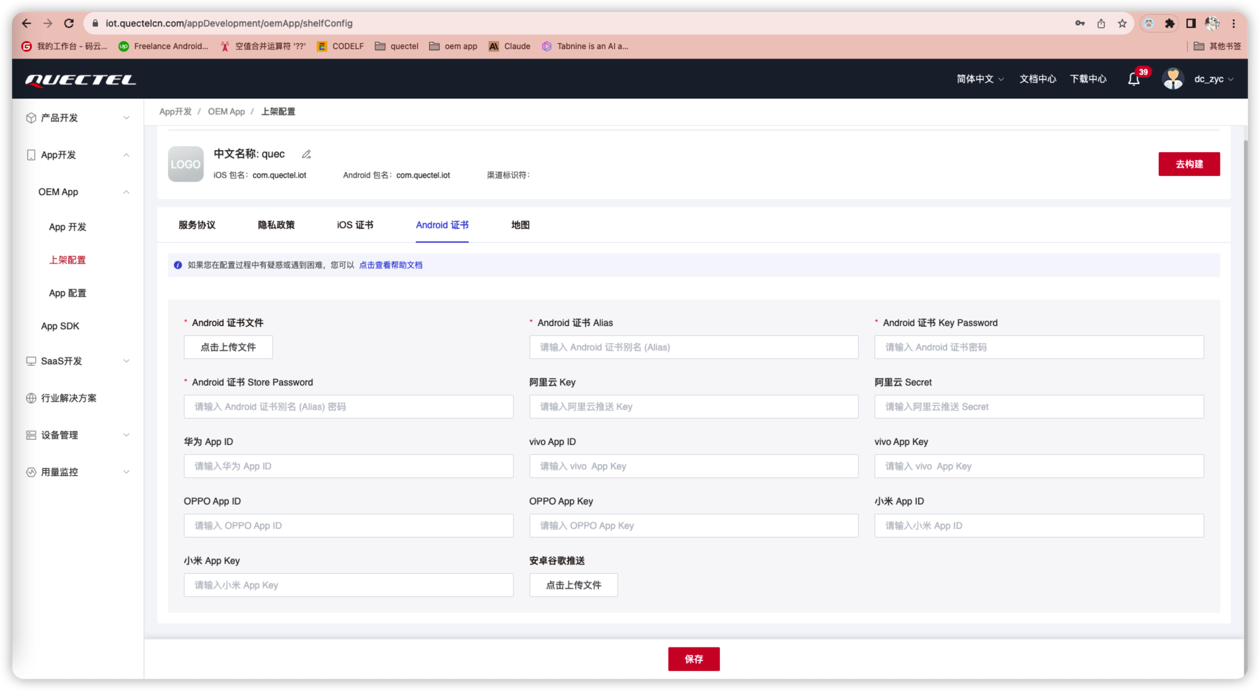The width and height of the screenshot is (1260, 691).
Task: Click the 保存 save button
Action: [x=693, y=659]
